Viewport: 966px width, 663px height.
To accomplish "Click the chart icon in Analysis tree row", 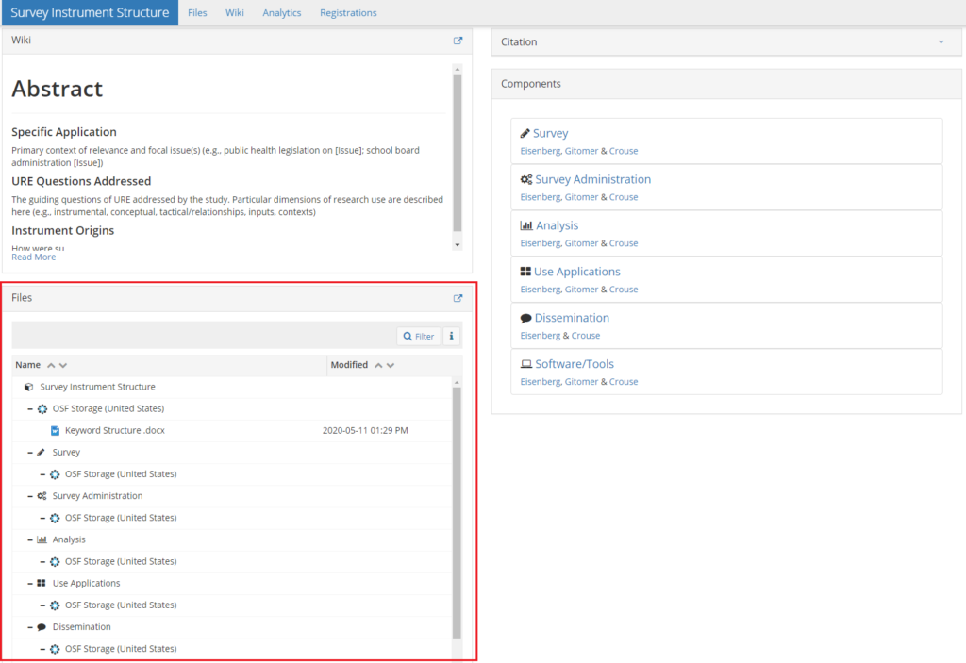I will (42, 539).
